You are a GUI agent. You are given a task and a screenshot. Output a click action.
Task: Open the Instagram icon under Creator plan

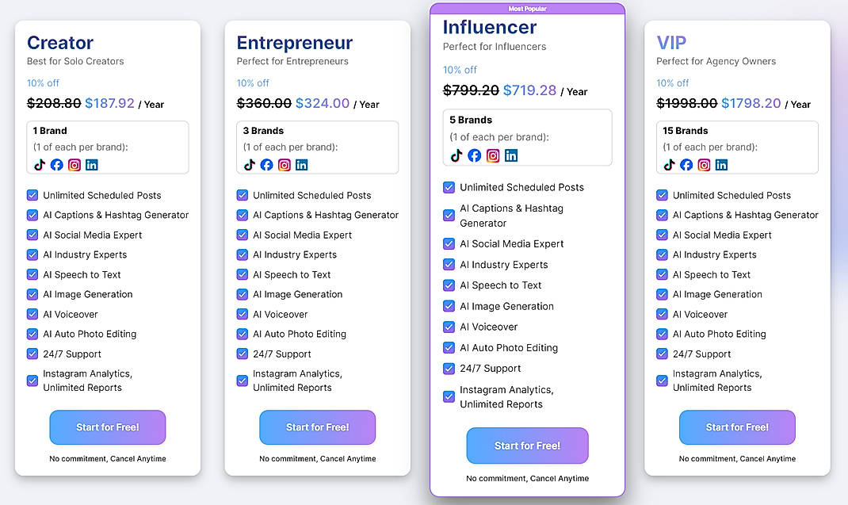[x=74, y=165]
